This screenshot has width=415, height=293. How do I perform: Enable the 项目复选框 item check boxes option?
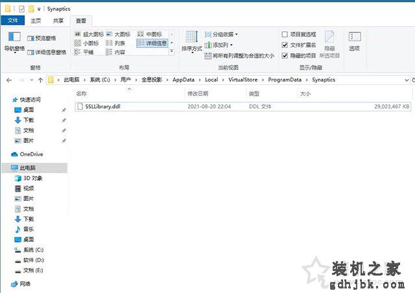click(x=299, y=34)
